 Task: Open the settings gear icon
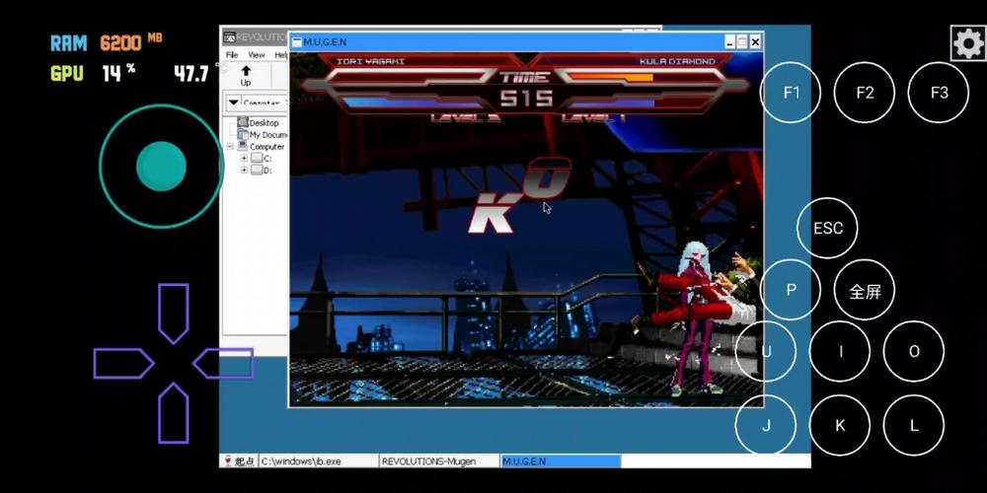pyautogui.click(x=967, y=42)
